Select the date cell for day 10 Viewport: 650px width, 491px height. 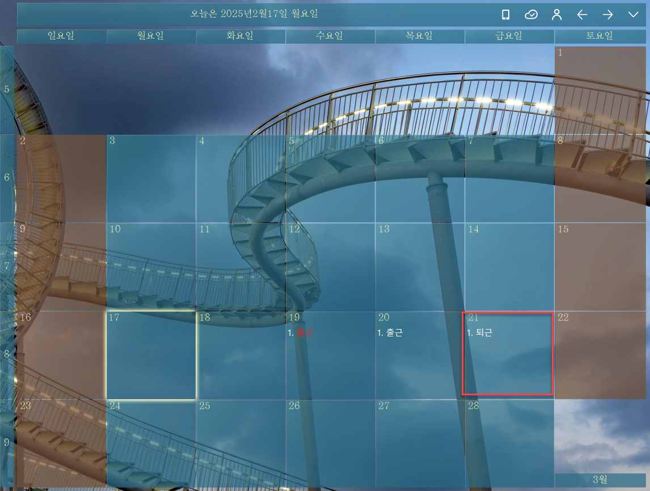pyautogui.click(x=151, y=267)
